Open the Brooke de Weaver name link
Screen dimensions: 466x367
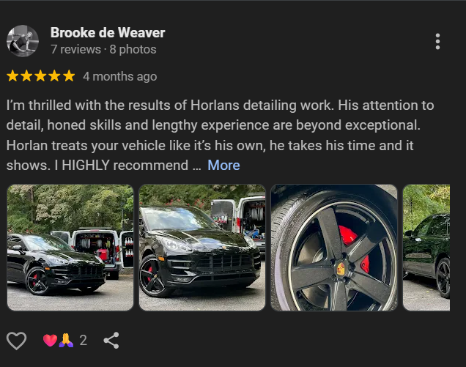pyautogui.click(x=108, y=33)
